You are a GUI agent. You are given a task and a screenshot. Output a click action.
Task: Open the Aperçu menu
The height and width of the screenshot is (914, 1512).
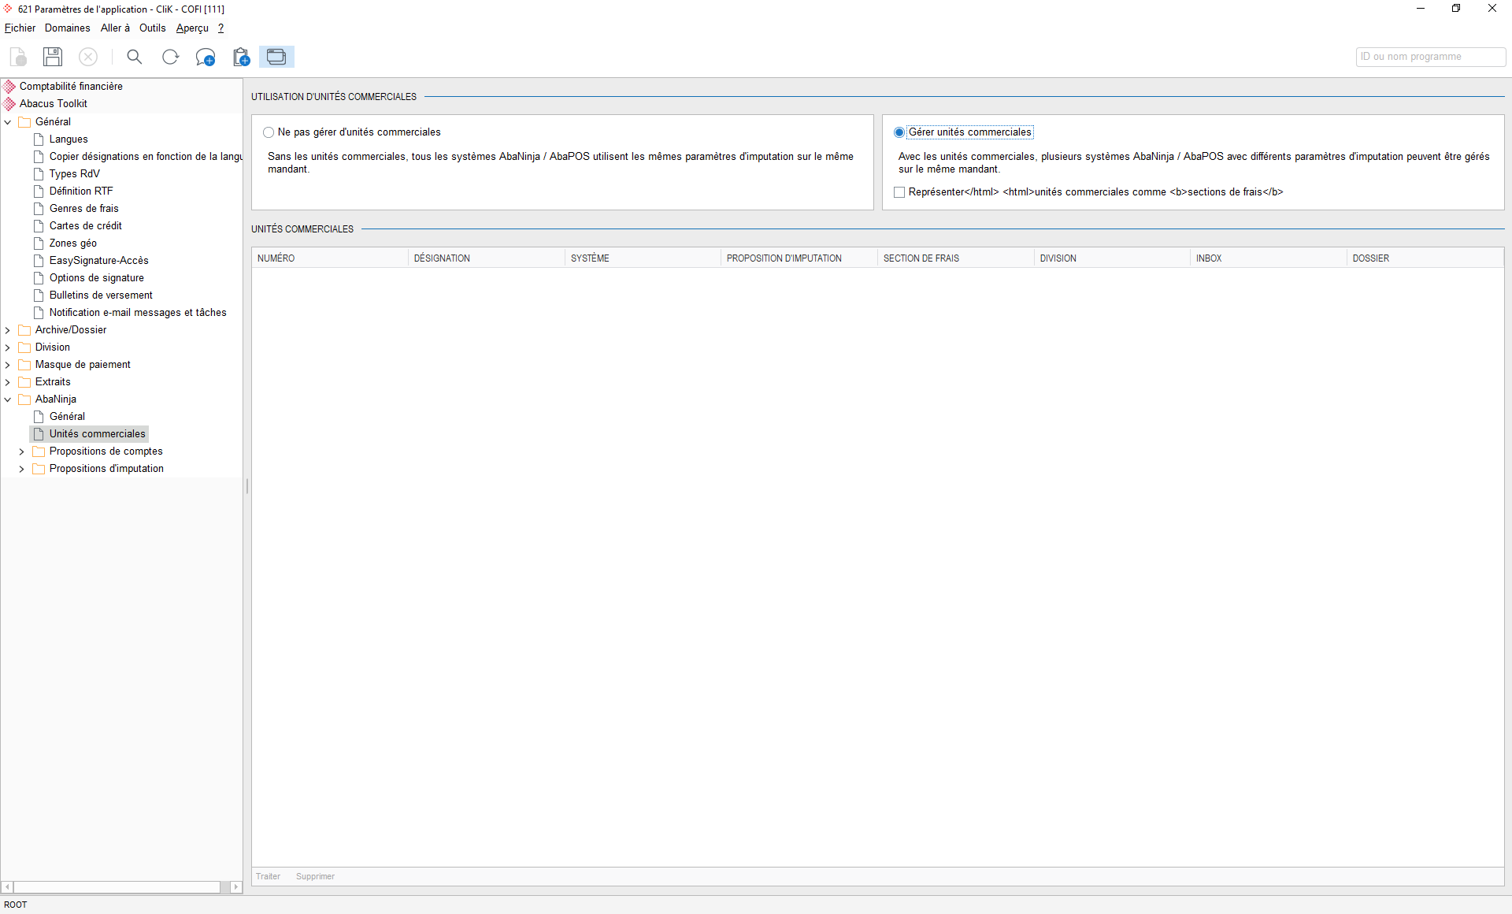coord(192,28)
